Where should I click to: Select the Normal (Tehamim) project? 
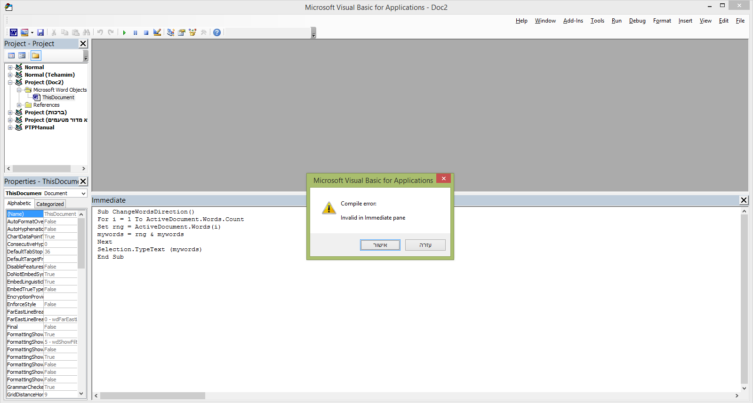click(49, 75)
